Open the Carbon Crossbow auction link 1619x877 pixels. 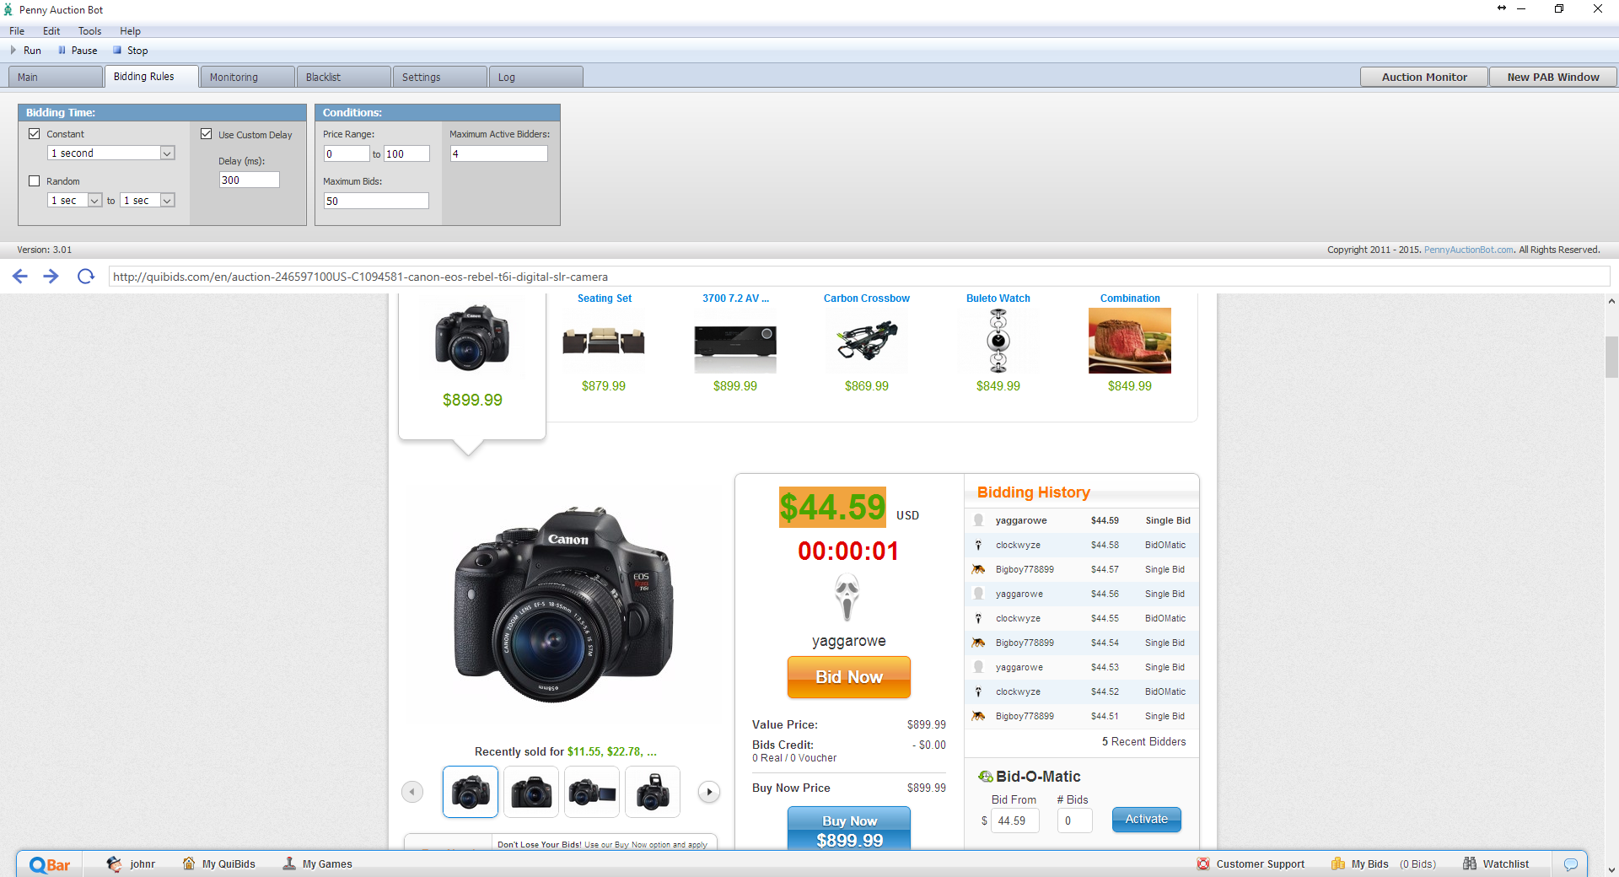click(867, 299)
